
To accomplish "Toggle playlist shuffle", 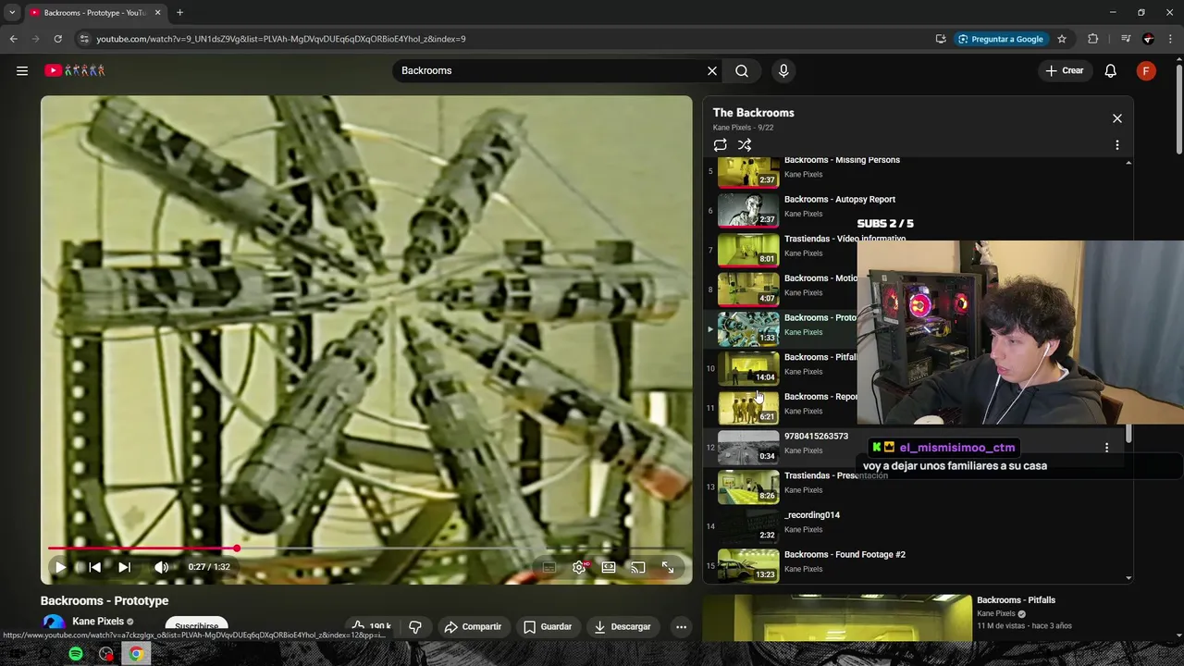I will (745, 145).
